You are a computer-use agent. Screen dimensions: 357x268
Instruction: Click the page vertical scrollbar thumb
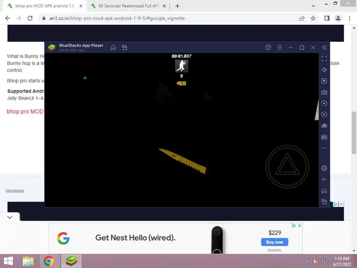tap(354, 133)
